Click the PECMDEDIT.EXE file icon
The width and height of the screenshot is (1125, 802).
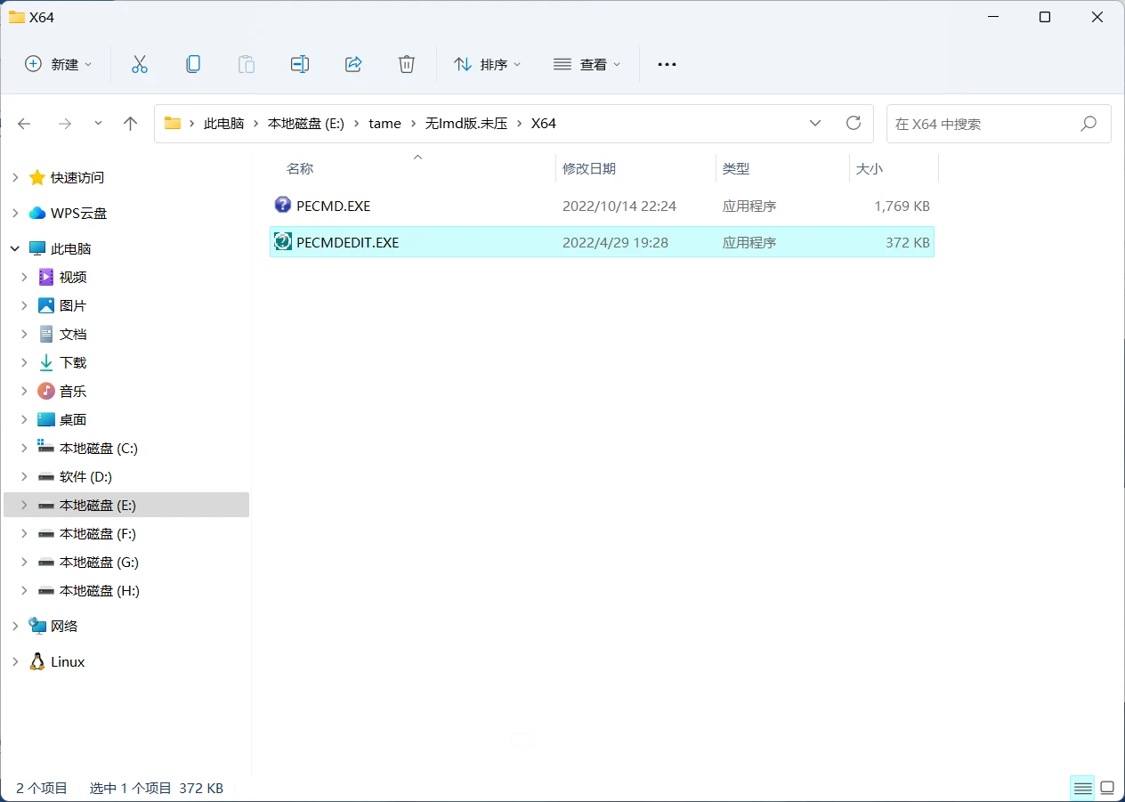(x=283, y=241)
